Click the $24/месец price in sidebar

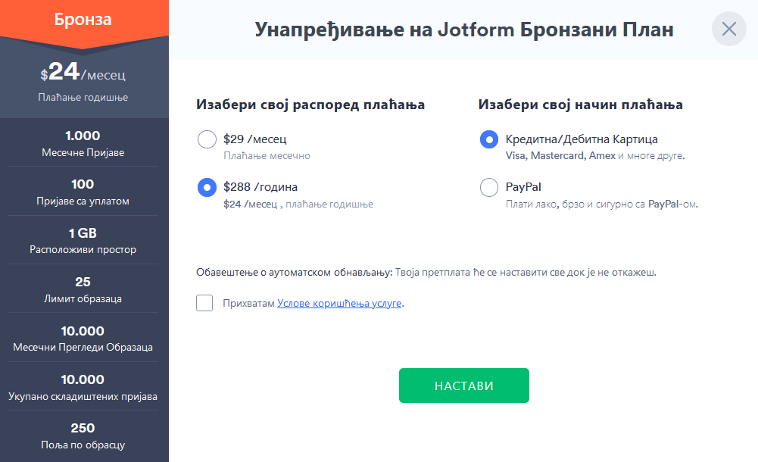(x=83, y=73)
